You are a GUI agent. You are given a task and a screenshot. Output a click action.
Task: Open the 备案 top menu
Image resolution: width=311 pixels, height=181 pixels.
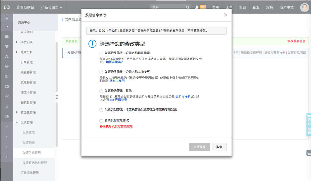click(x=243, y=7)
